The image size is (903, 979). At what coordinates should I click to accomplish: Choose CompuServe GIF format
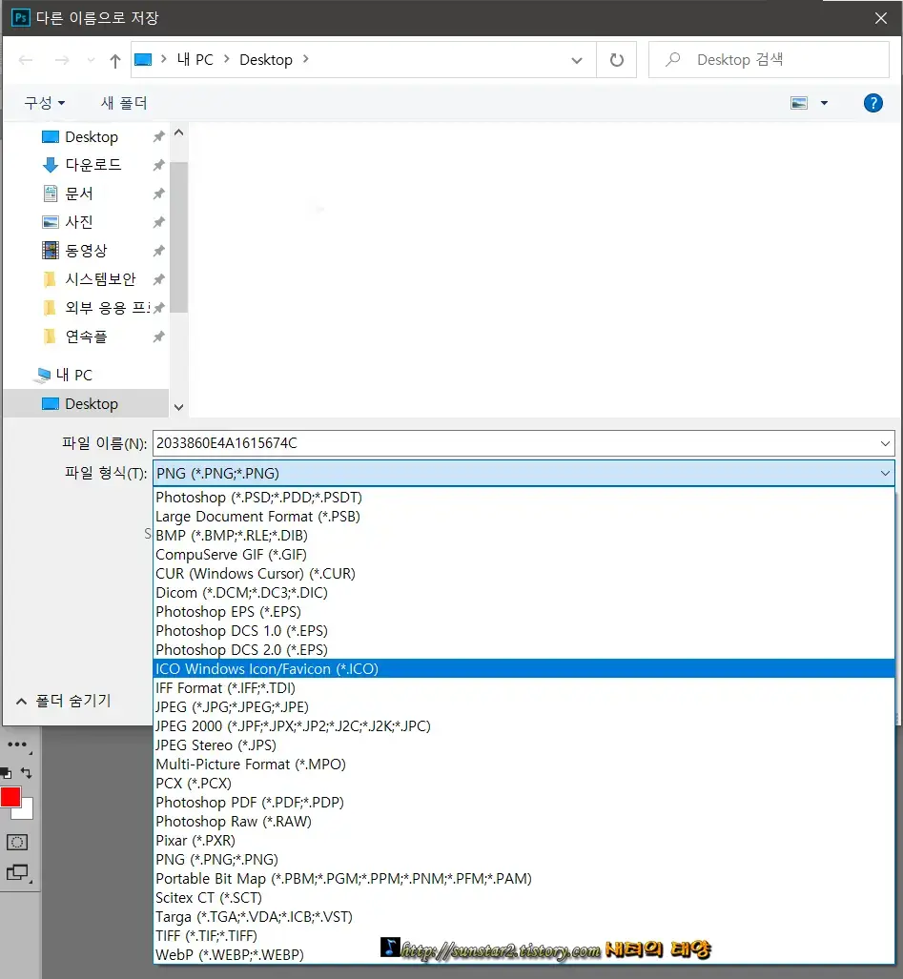pyautogui.click(x=523, y=555)
